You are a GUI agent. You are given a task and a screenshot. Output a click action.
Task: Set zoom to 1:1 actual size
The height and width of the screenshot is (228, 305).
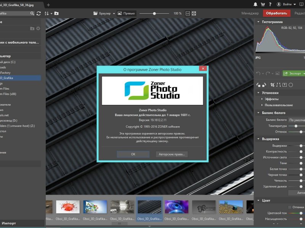click(188, 13)
